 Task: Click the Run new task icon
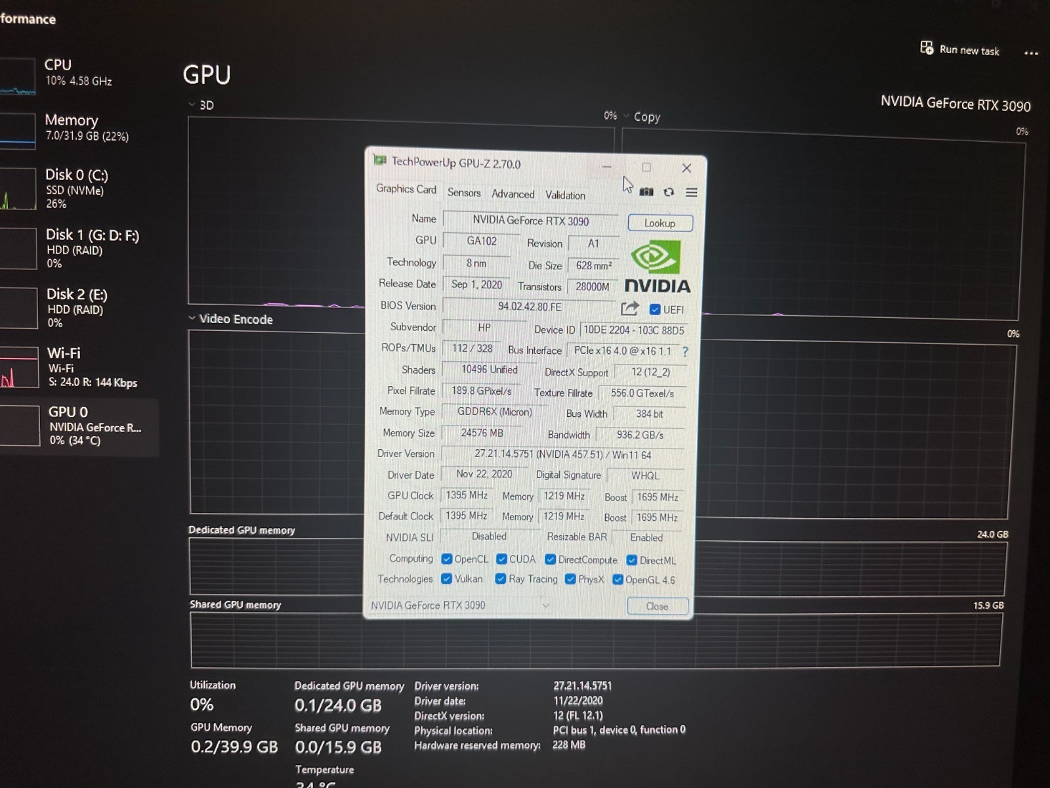pyautogui.click(x=927, y=48)
